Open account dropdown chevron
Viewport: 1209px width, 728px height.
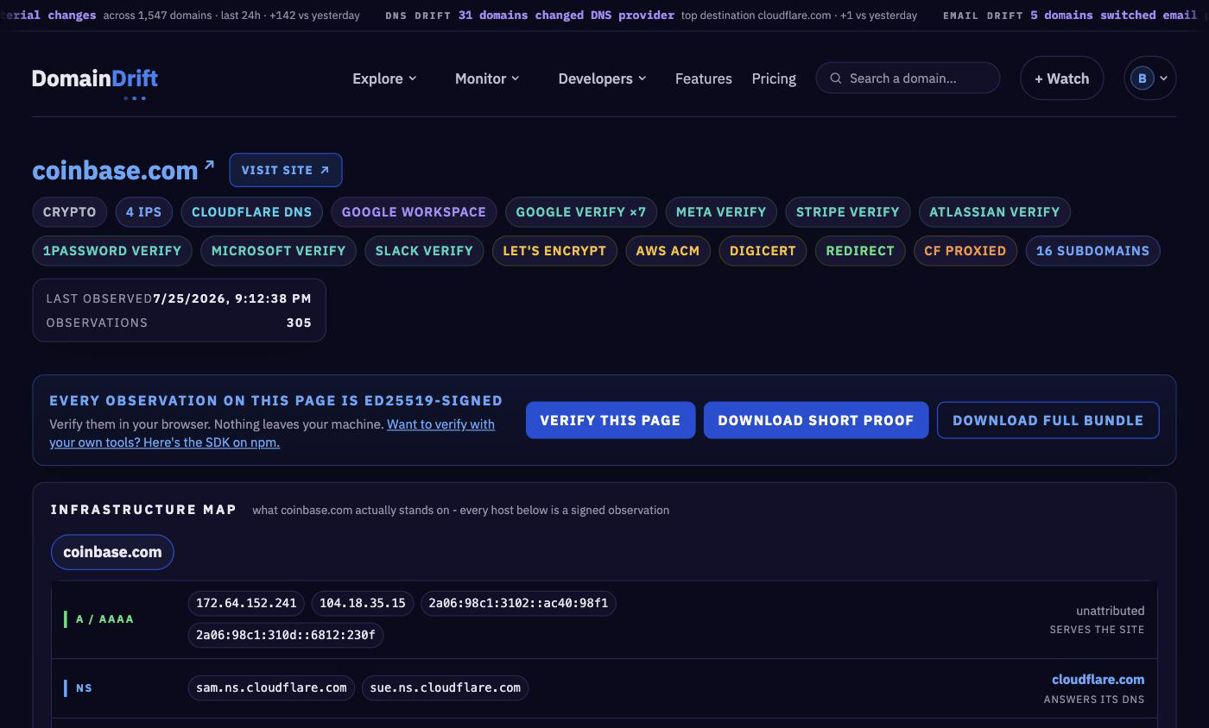(1163, 78)
